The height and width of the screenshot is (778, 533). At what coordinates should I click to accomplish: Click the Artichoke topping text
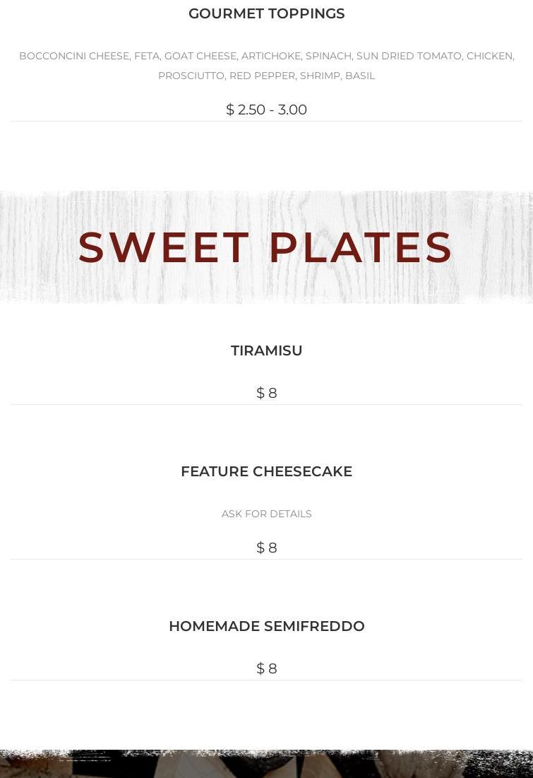click(270, 56)
